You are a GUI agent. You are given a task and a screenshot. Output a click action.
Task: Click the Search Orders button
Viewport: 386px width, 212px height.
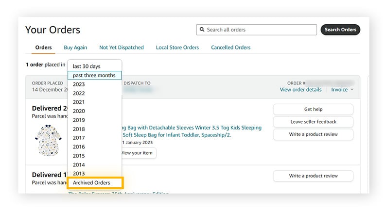340,30
